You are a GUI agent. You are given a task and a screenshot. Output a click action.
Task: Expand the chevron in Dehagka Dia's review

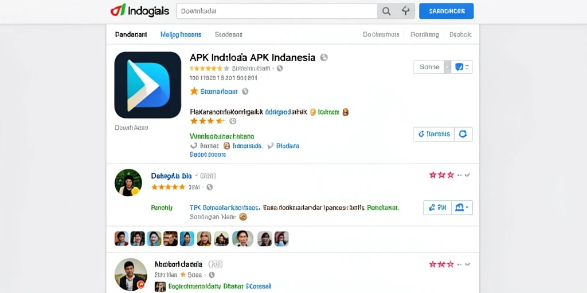pos(467,175)
